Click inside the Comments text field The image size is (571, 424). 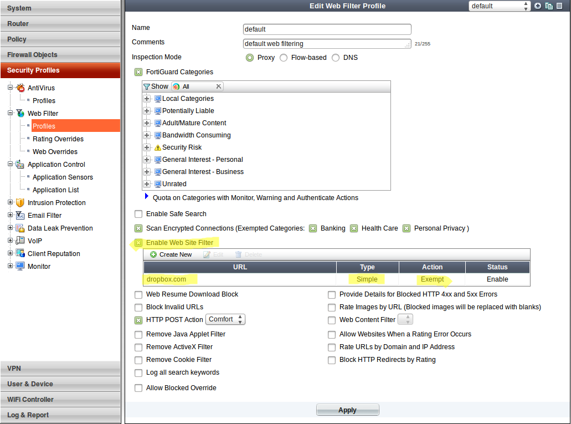327,43
